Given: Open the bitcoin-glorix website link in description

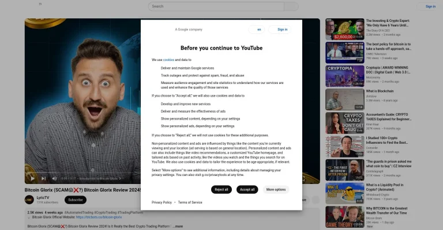Looking at the screenshot, I should point(99,217).
